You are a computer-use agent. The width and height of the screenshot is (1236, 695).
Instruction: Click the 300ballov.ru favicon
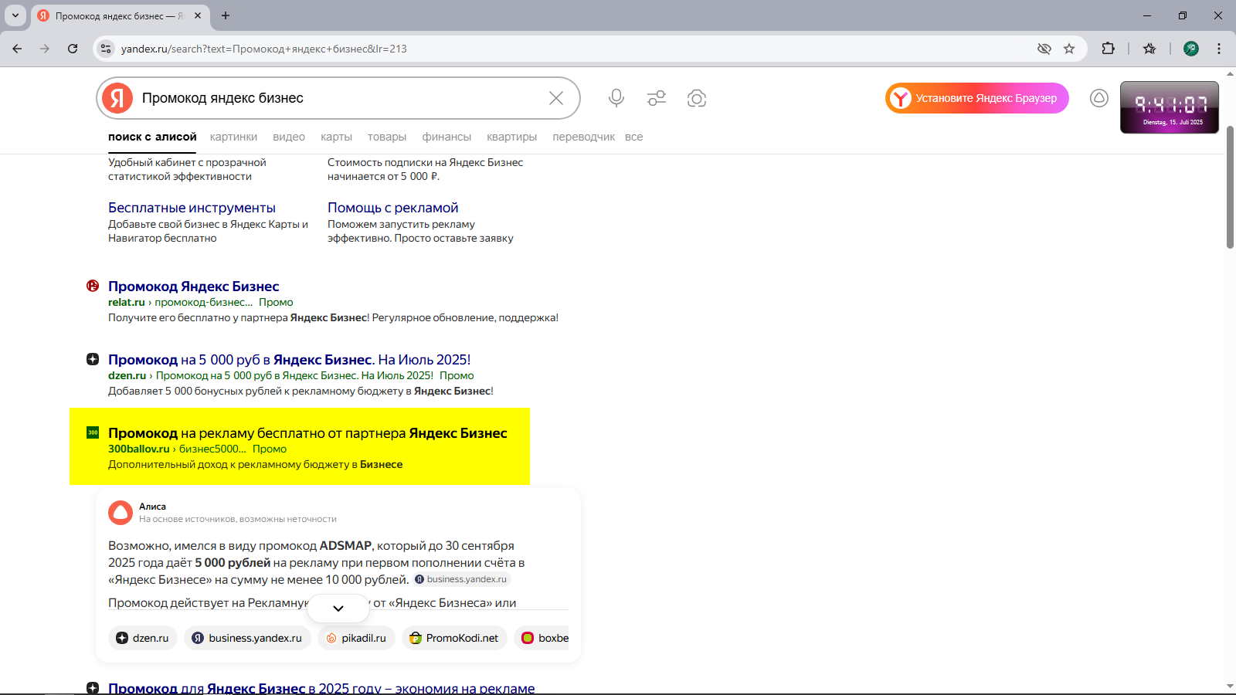click(x=93, y=432)
